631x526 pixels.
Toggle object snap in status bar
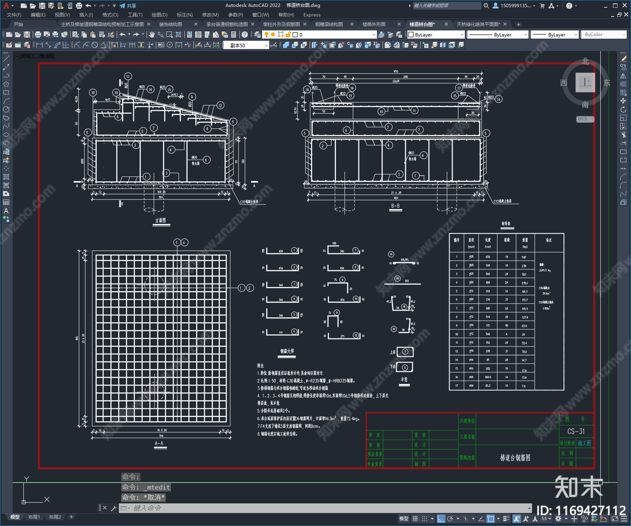[x=491, y=519]
